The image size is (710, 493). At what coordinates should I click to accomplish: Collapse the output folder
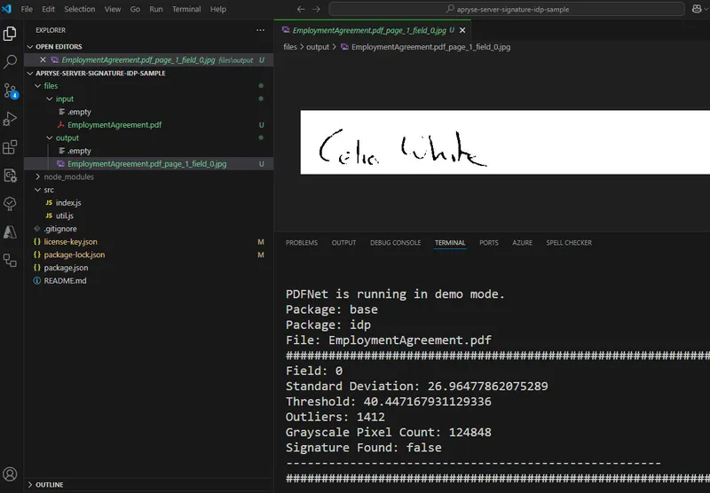coord(50,137)
